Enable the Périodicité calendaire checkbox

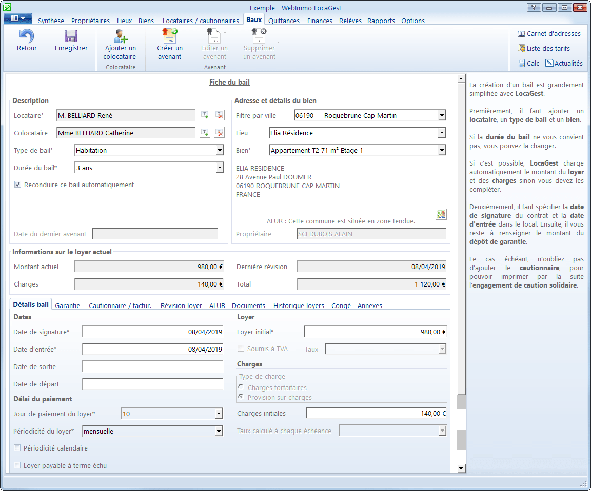(18, 448)
